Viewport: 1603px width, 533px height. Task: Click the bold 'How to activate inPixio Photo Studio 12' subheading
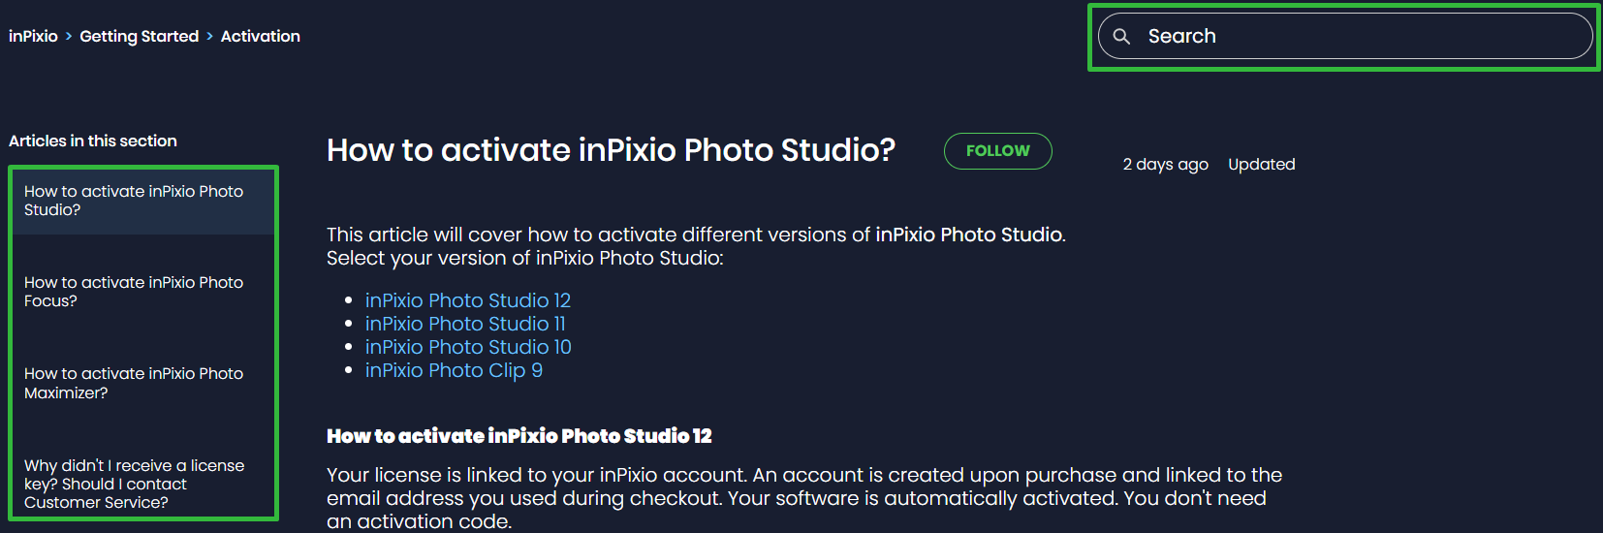519,436
